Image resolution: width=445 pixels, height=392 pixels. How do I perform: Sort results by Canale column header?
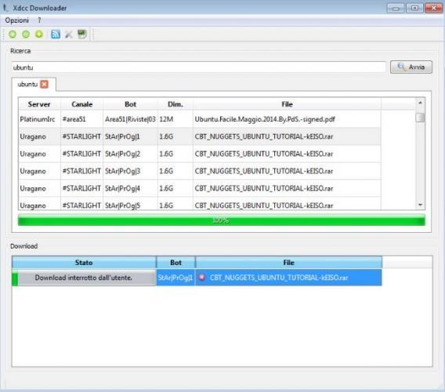(x=81, y=104)
